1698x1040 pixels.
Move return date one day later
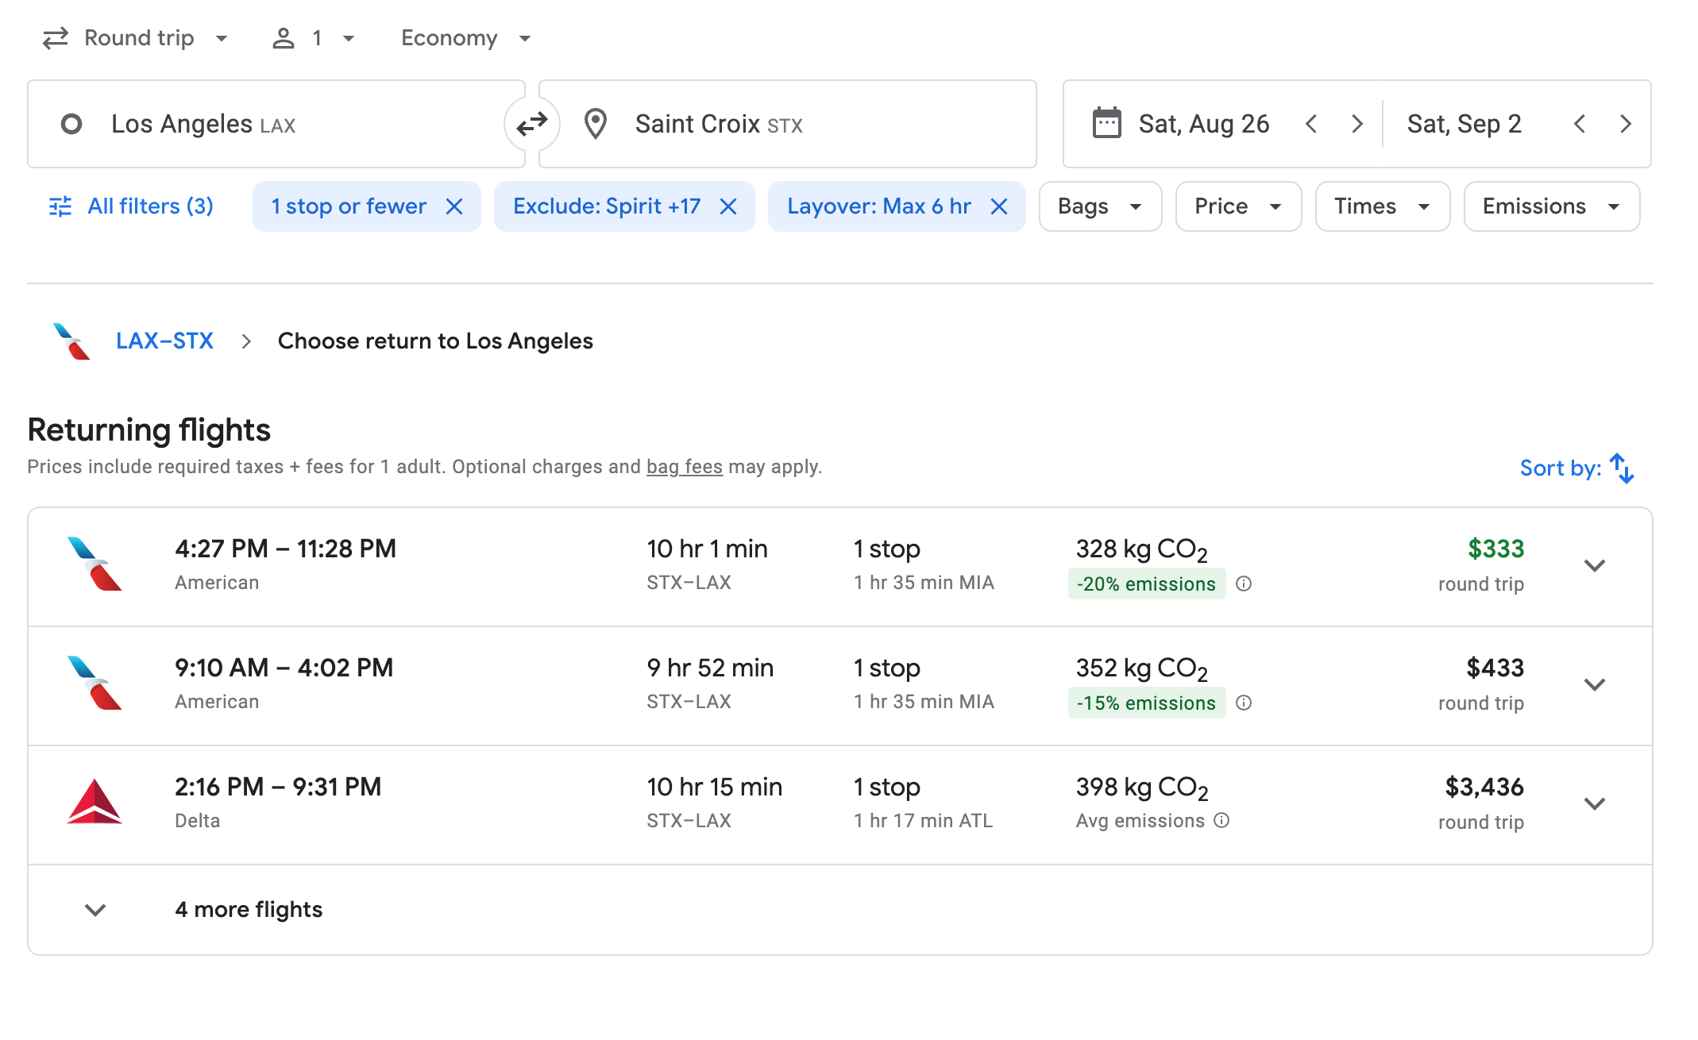pyautogui.click(x=1626, y=124)
